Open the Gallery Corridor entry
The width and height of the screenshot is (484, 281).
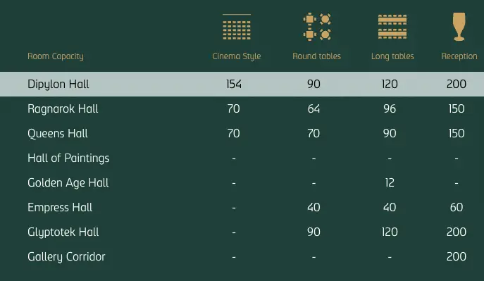click(x=66, y=257)
